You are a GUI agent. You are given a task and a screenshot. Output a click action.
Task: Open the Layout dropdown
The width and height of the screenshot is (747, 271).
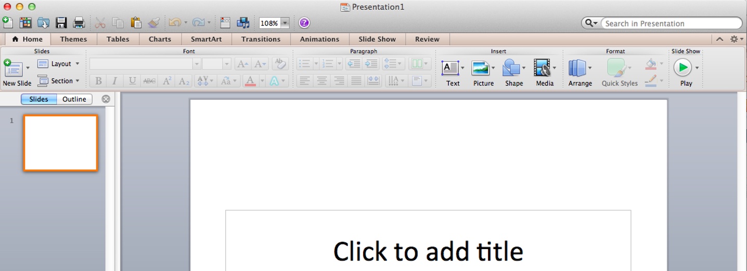(58, 64)
